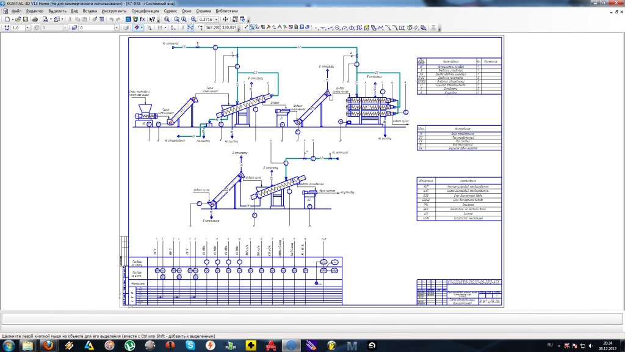The image size is (625, 352).
Task: Expand the view scale 1.0 dropdown
Action: click(27, 28)
